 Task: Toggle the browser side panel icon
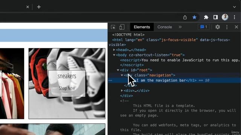[x=215, y=17]
